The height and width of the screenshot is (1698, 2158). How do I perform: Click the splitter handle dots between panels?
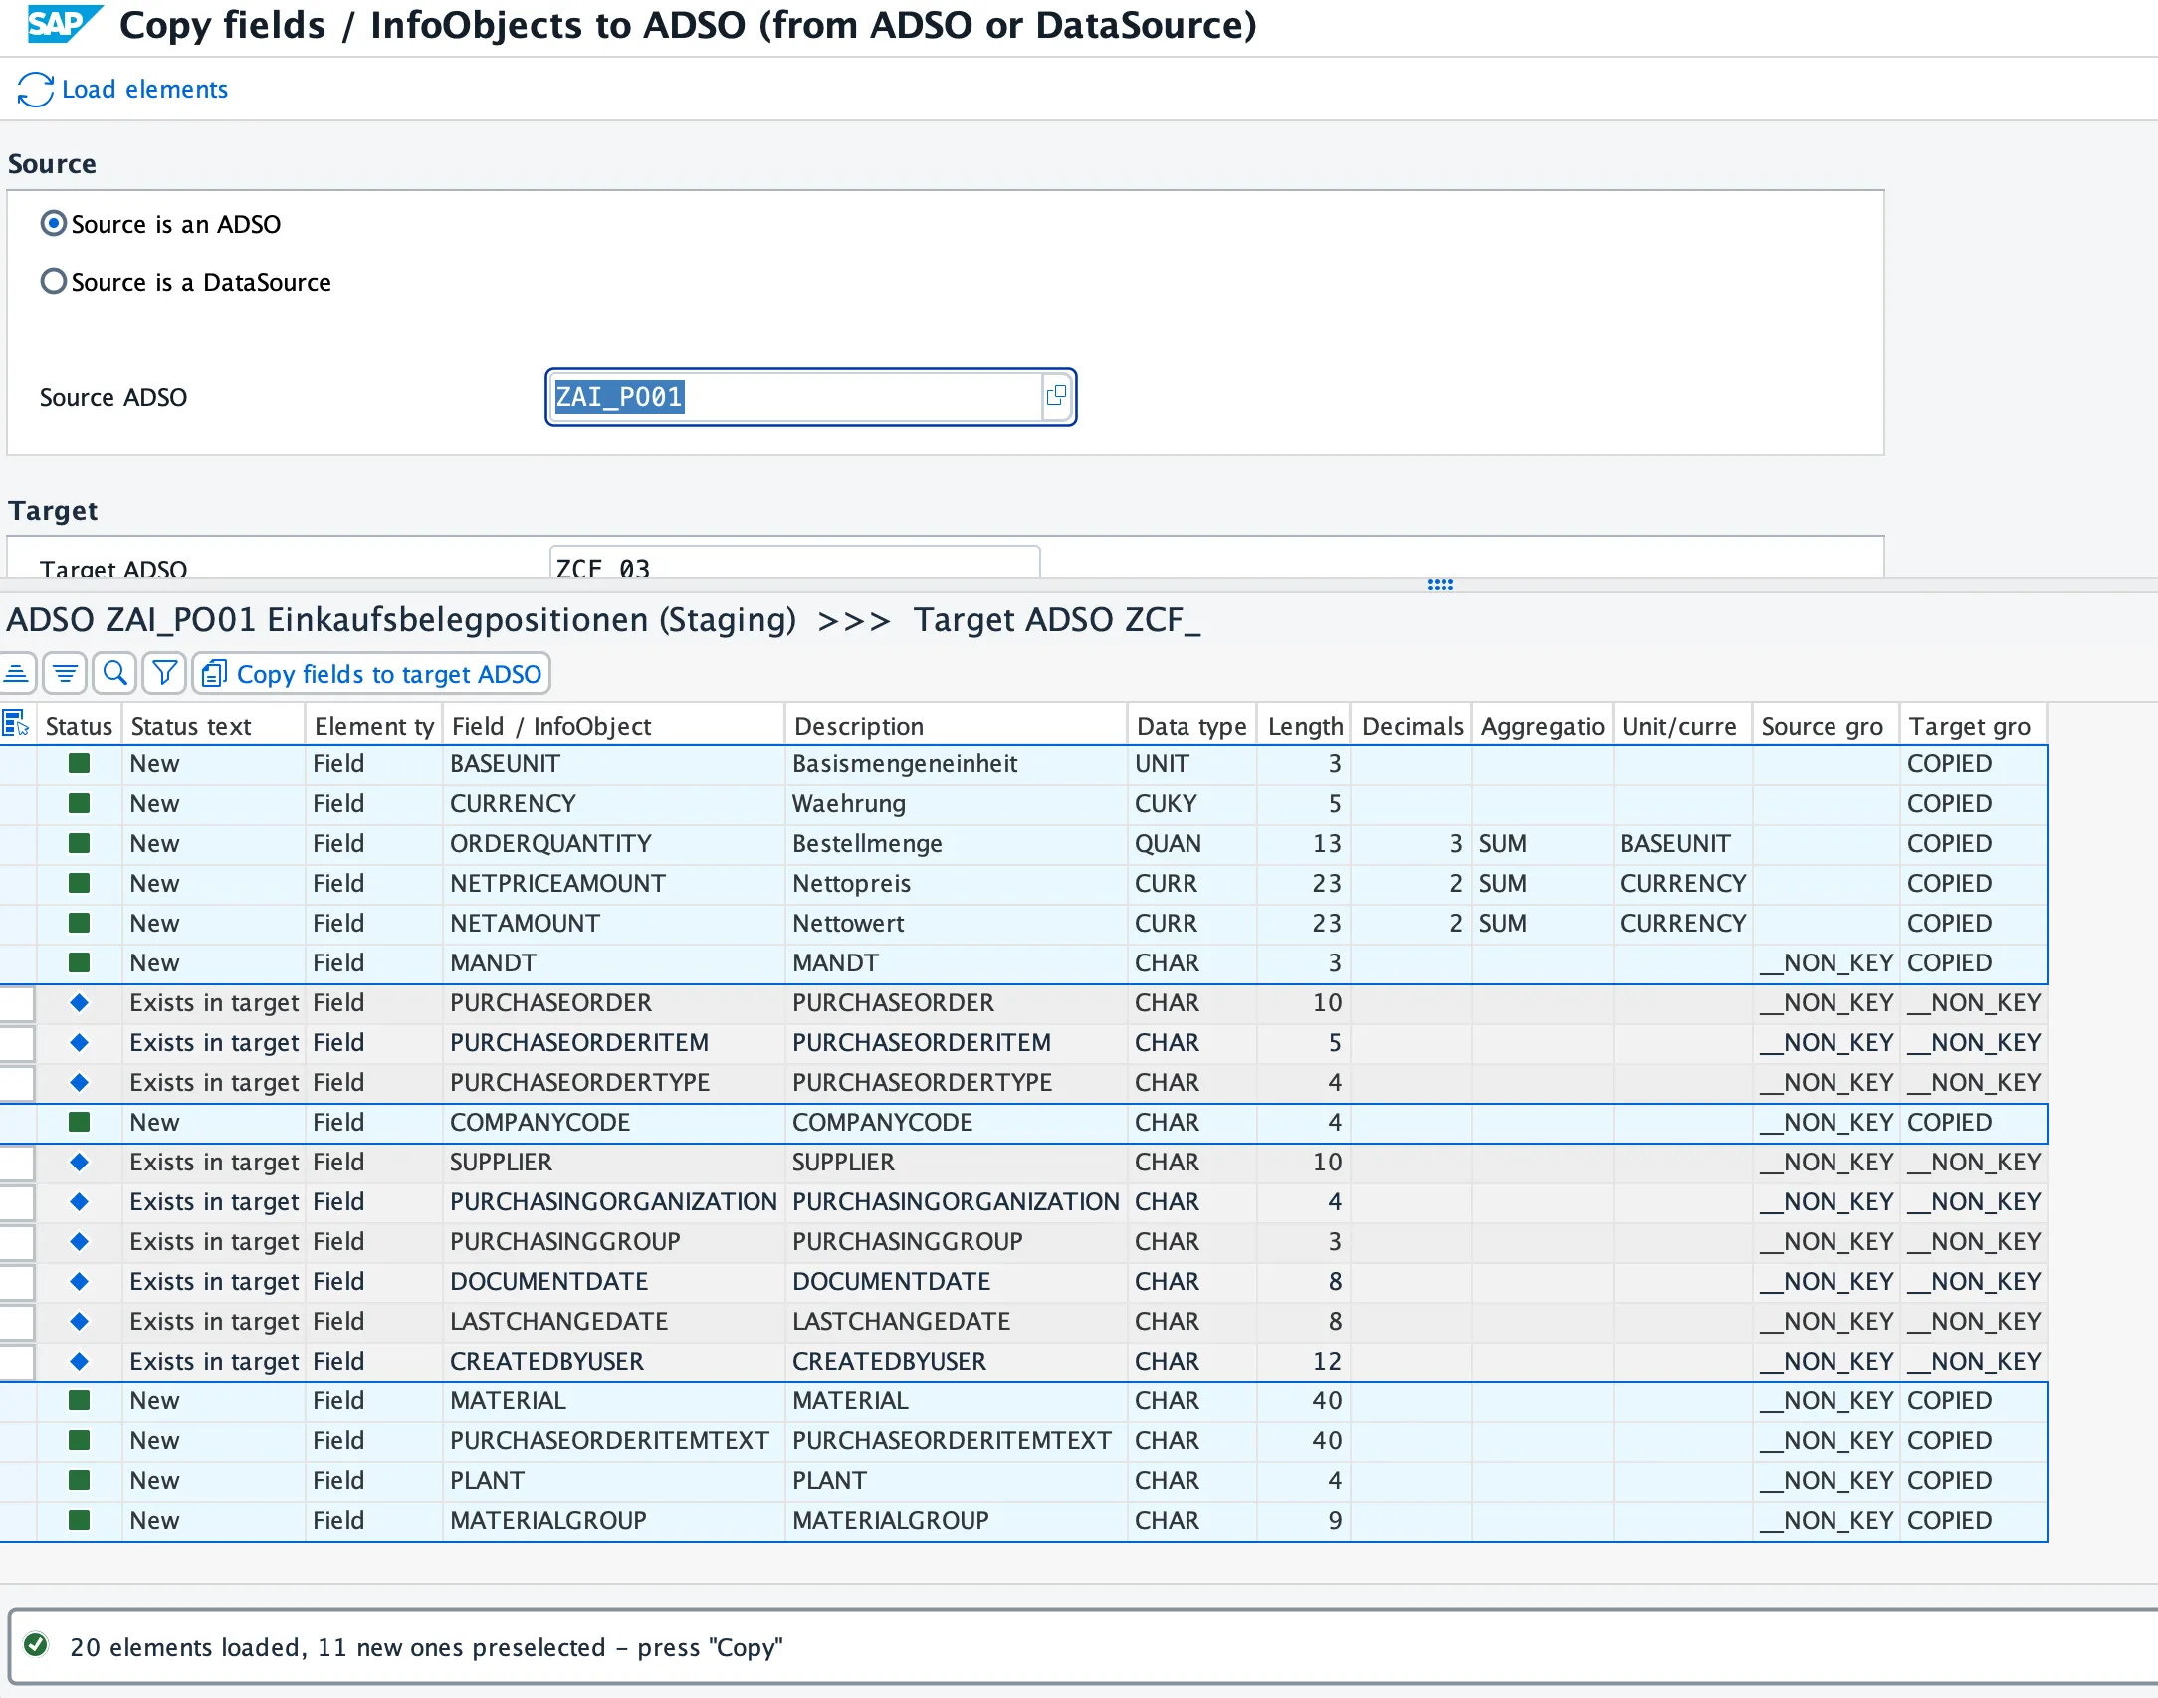click(1440, 585)
